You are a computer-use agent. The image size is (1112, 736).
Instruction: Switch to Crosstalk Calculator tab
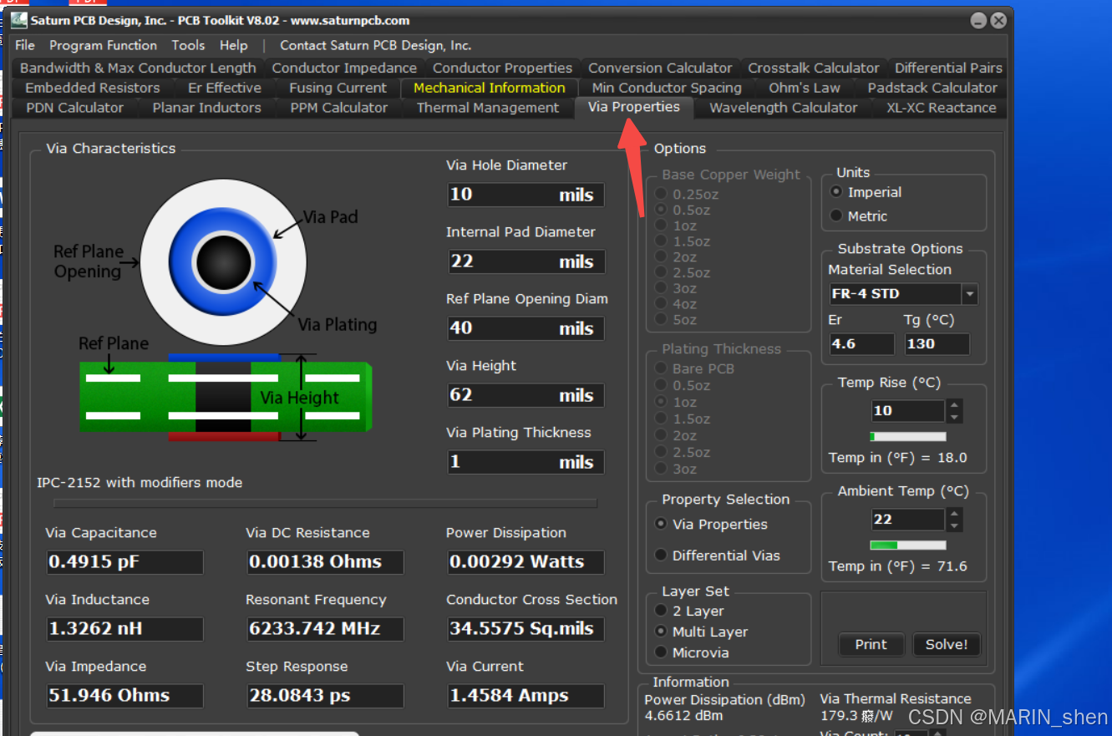click(814, 68)
